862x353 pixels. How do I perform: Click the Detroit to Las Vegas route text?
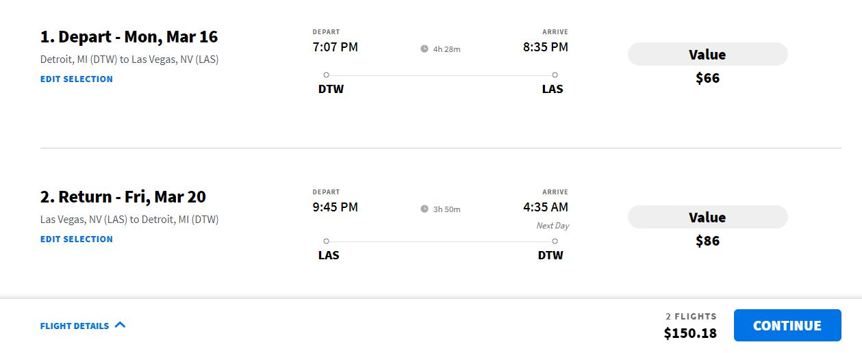click(x=129, y=60)
